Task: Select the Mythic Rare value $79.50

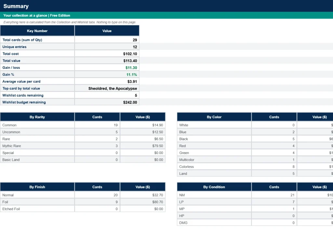Action: (143, 146)
